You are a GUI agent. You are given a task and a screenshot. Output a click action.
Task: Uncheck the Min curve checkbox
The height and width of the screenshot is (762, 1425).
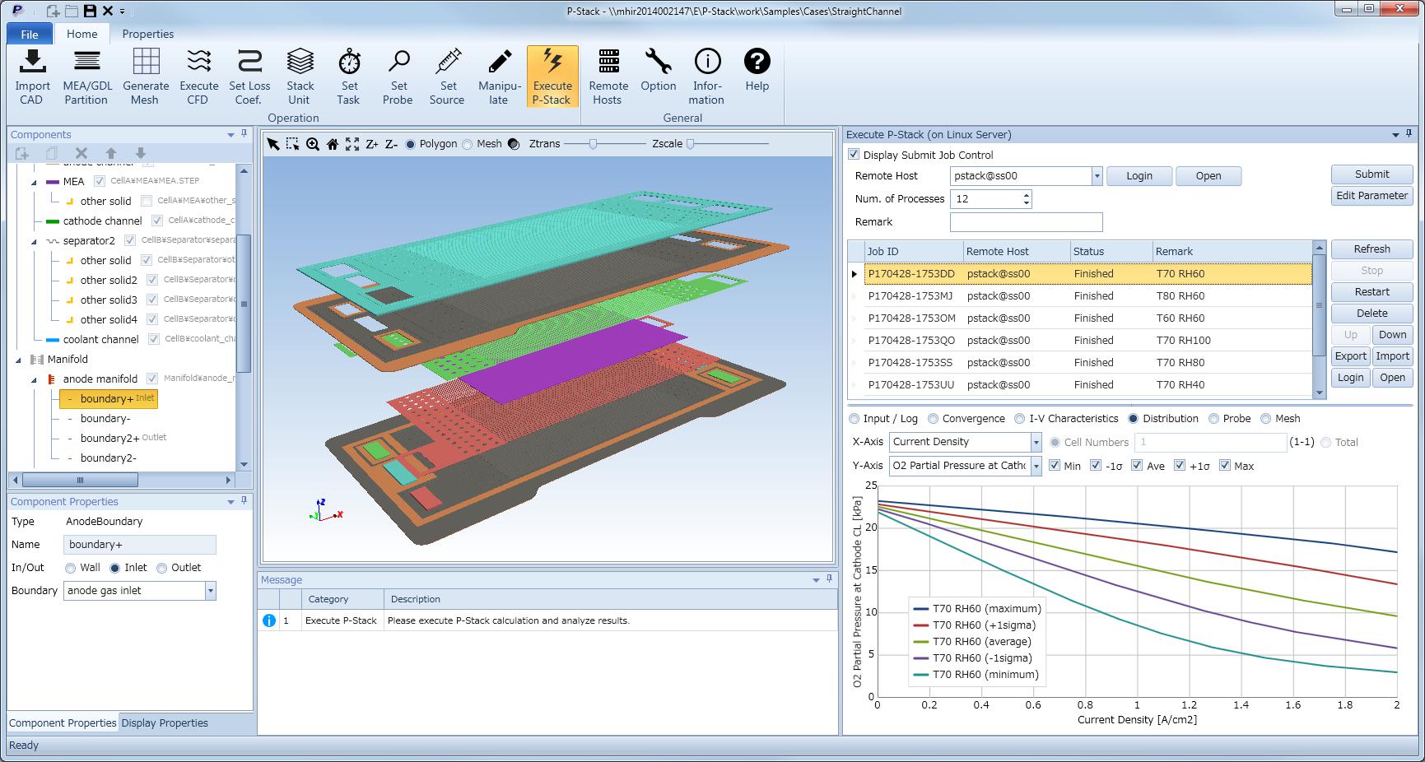pos(1055,466)
